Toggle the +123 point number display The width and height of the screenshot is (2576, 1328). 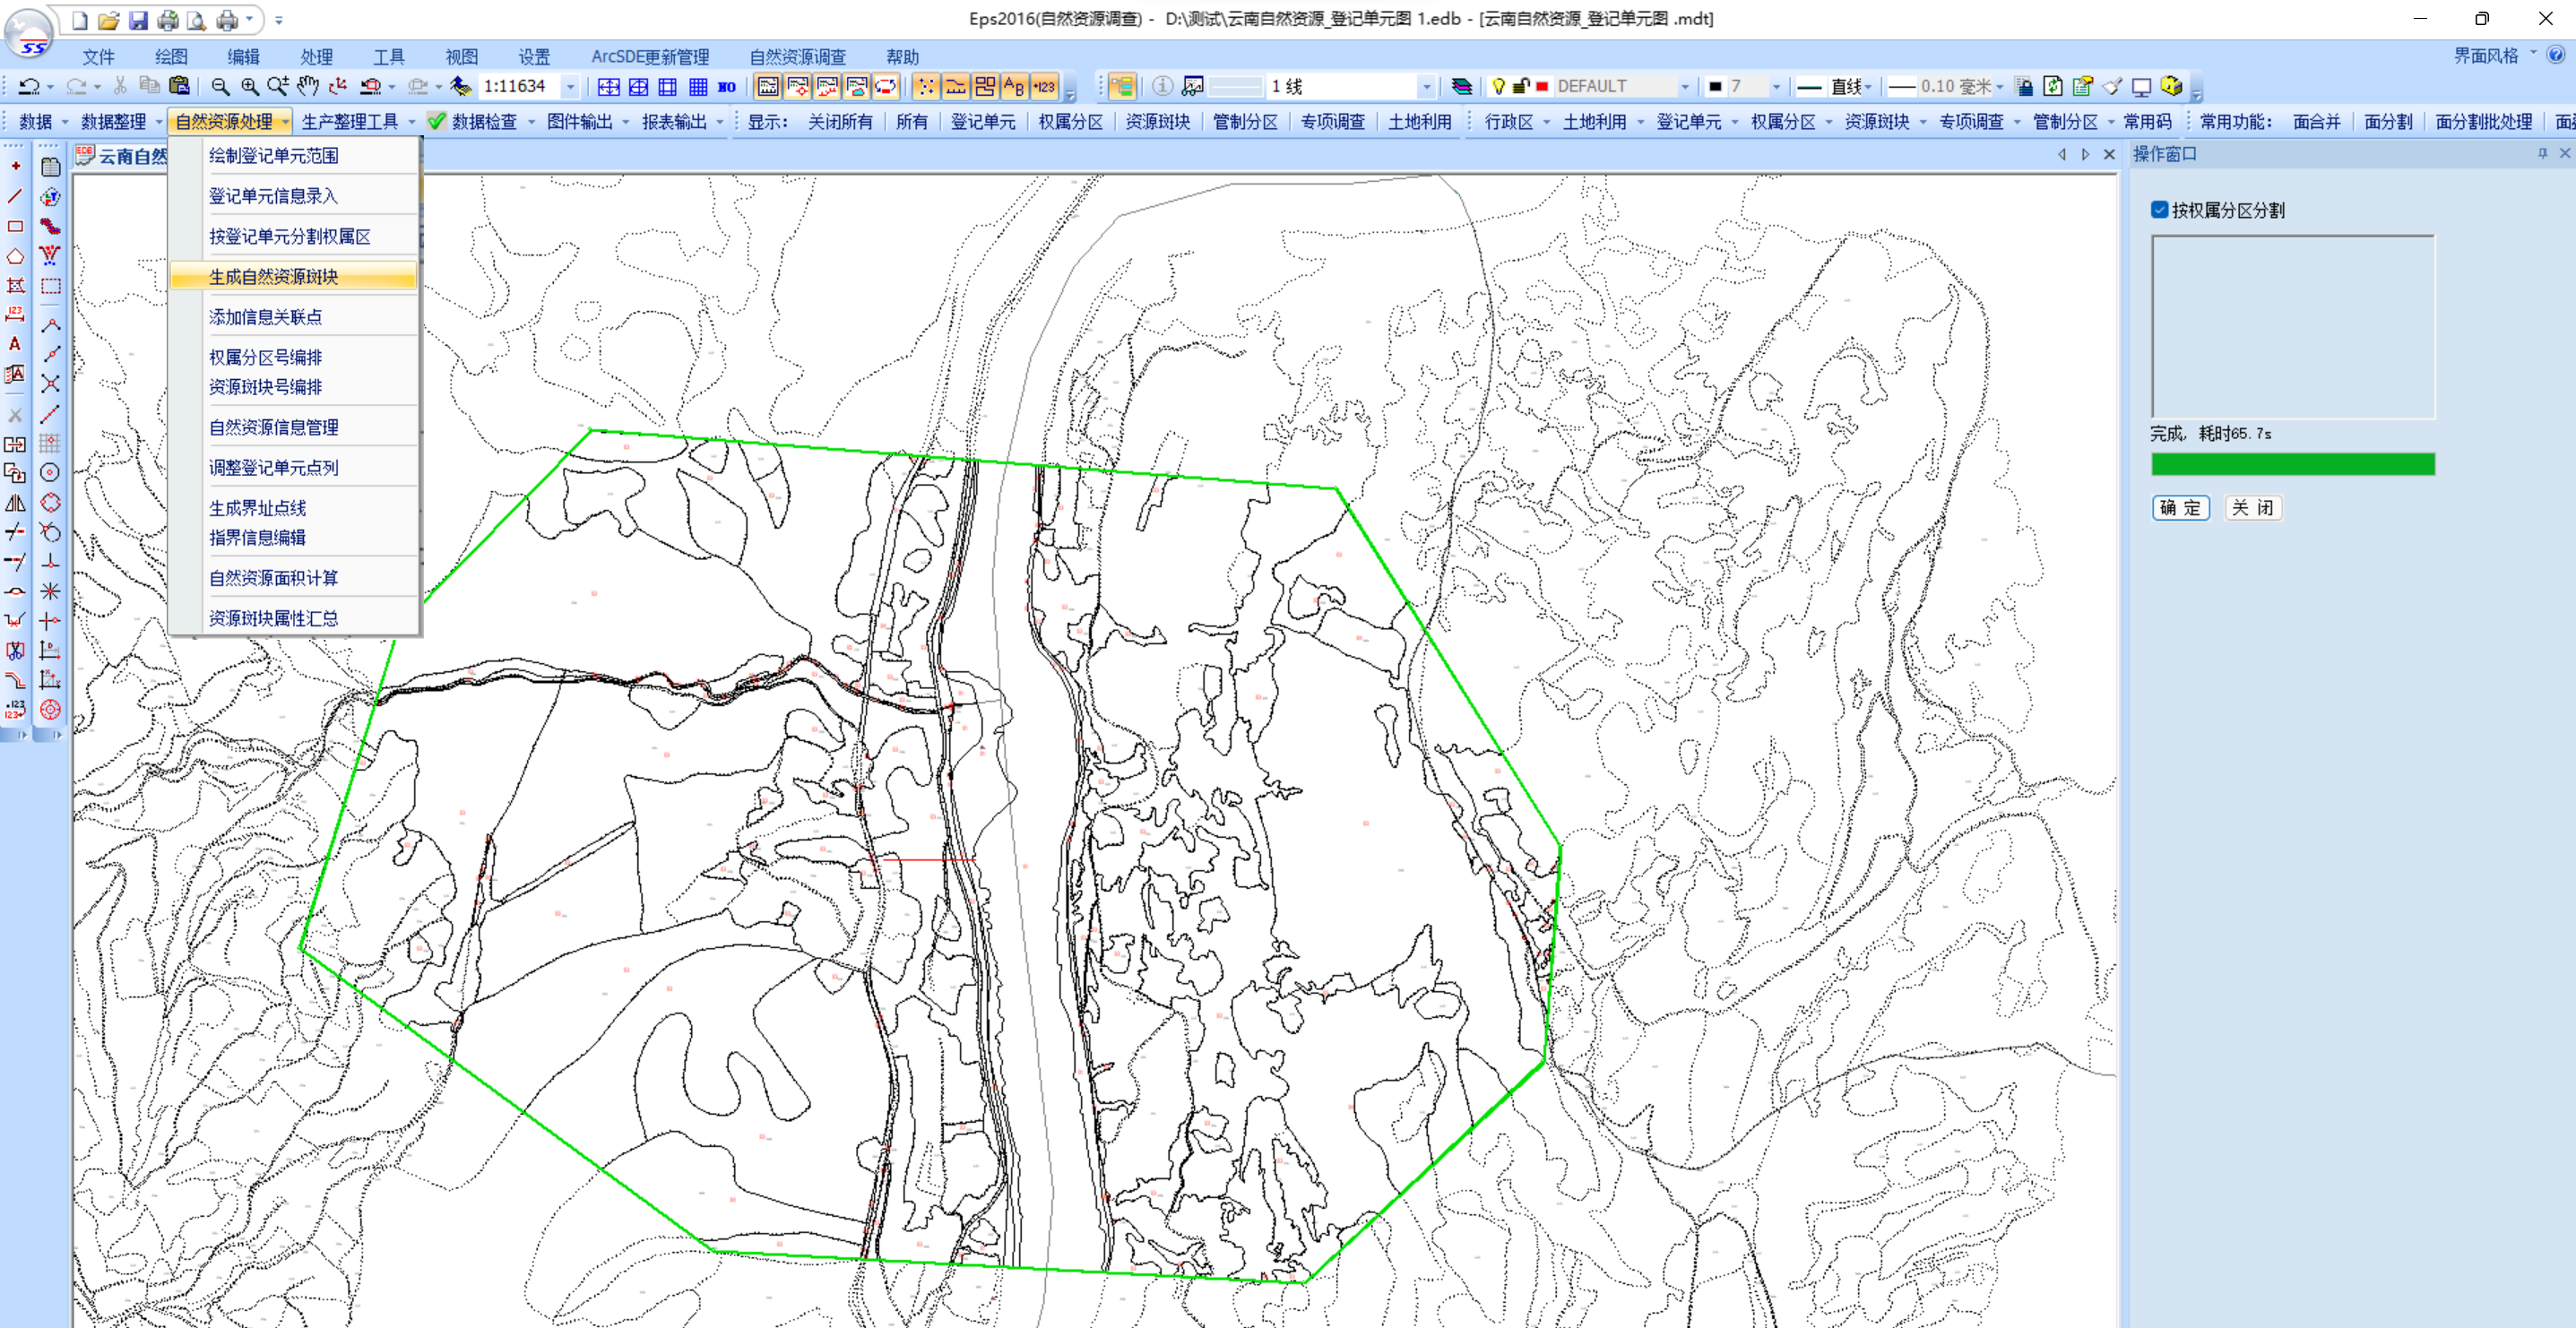pyautogui.click(x=1044, y=87)
